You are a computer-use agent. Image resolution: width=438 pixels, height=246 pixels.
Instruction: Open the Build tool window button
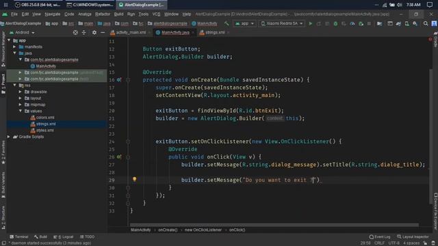[40, 237]
